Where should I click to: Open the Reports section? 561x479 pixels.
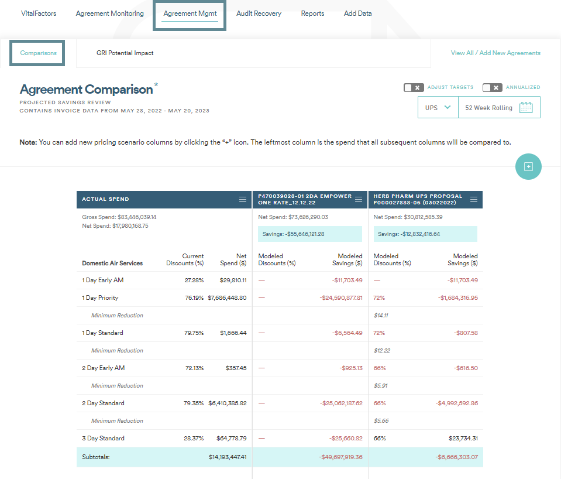tap(312, 13)
